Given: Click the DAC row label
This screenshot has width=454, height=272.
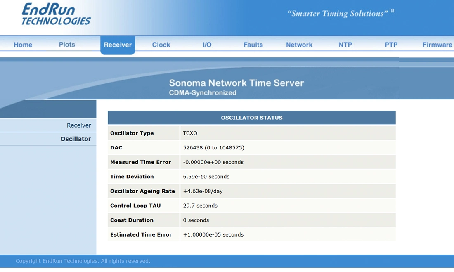Looking at the screenshot, I should [116, 148].
